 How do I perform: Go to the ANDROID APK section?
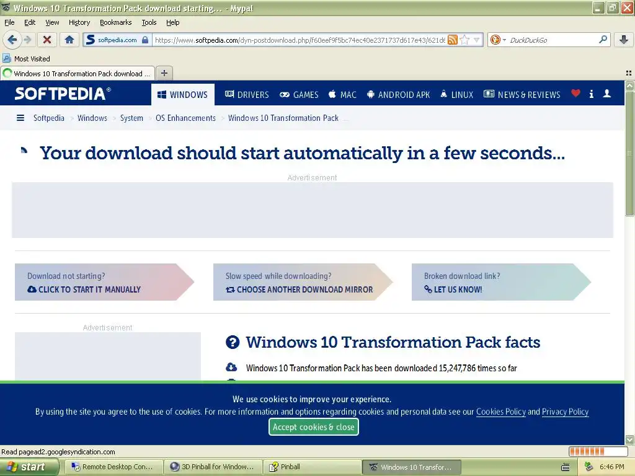click(398, 94)
